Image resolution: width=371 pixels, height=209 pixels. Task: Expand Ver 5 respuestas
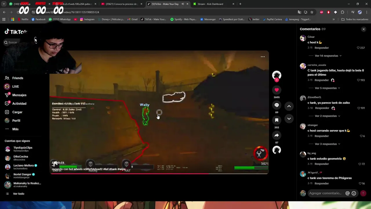coord(327,88)
